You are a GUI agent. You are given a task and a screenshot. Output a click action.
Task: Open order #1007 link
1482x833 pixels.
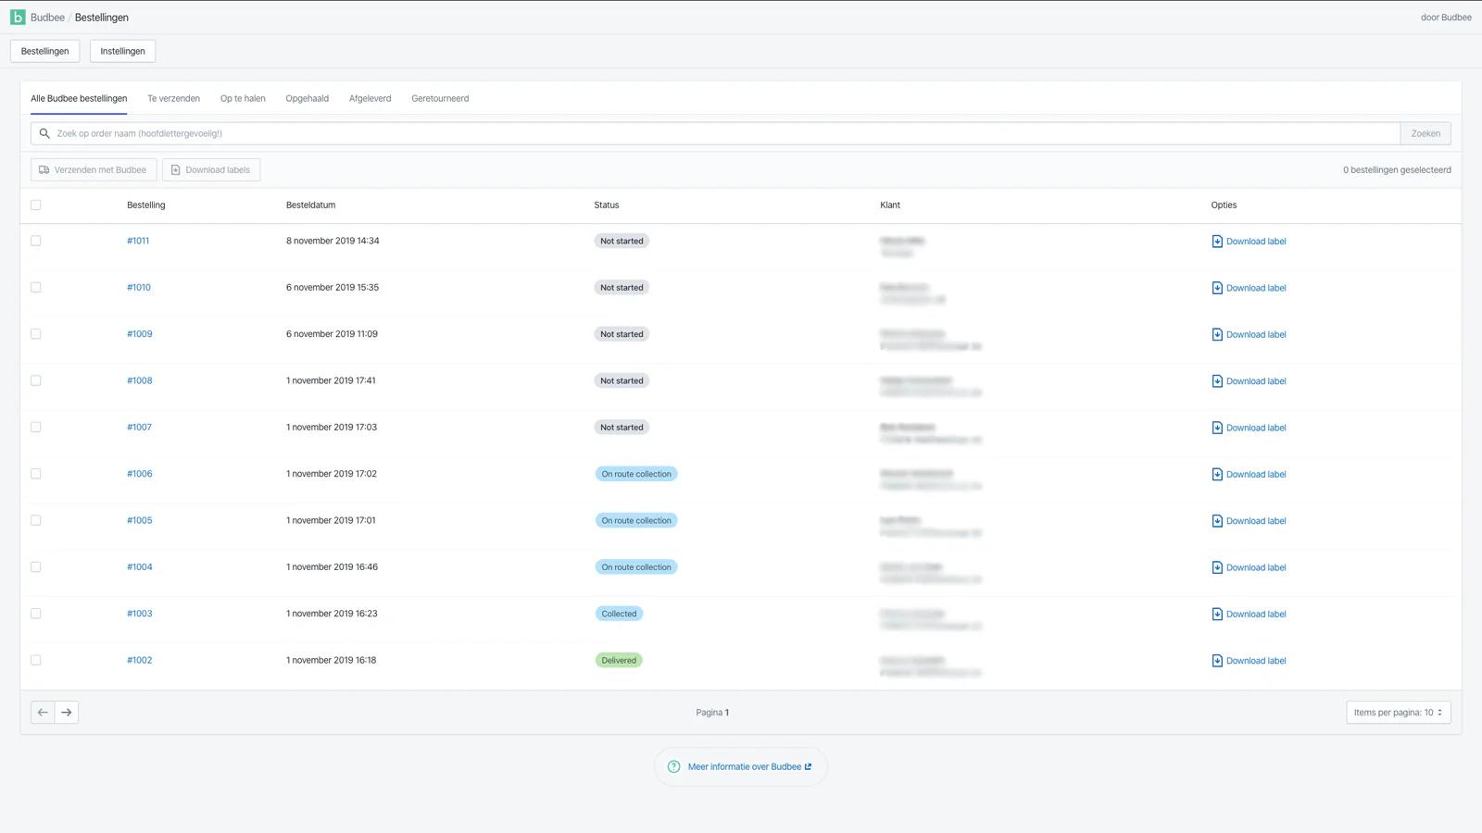coord(139,428)
